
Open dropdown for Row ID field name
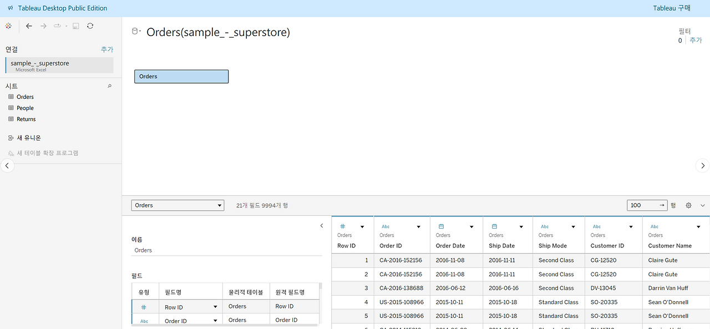coord(215,307)
